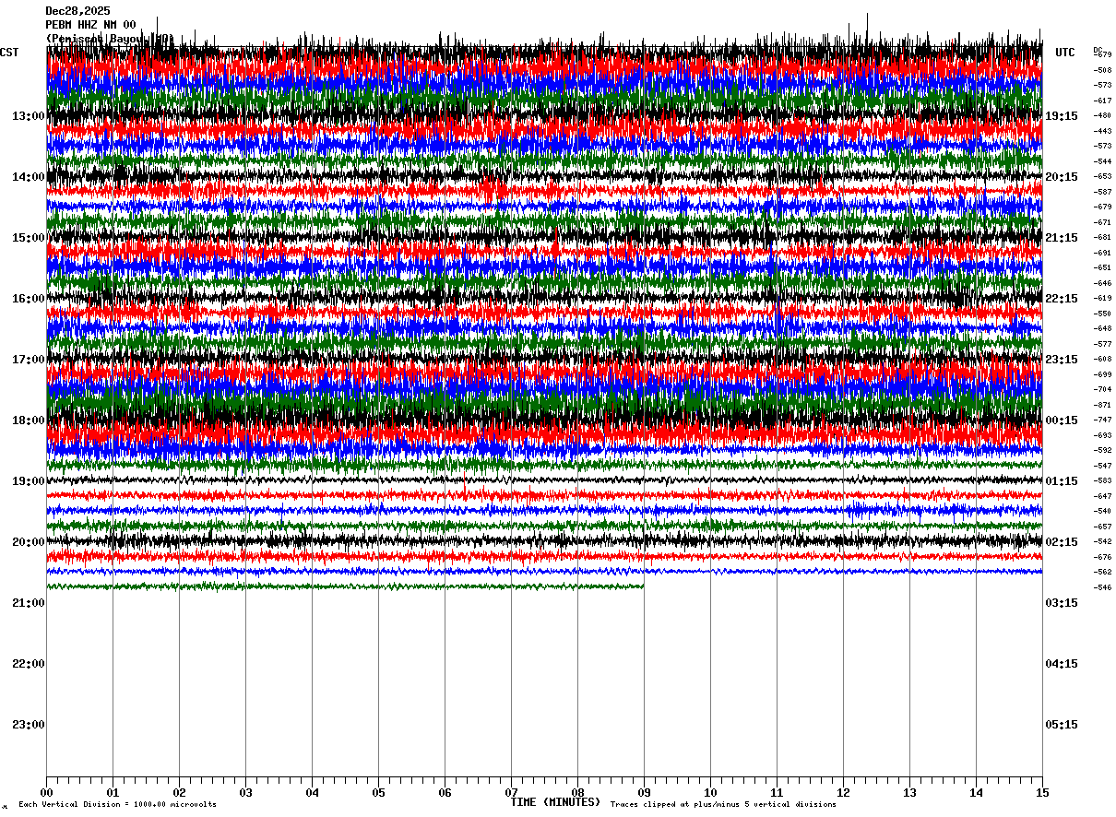
Task: Click the traces clipped footnote text
Action: tap(723, 805)
